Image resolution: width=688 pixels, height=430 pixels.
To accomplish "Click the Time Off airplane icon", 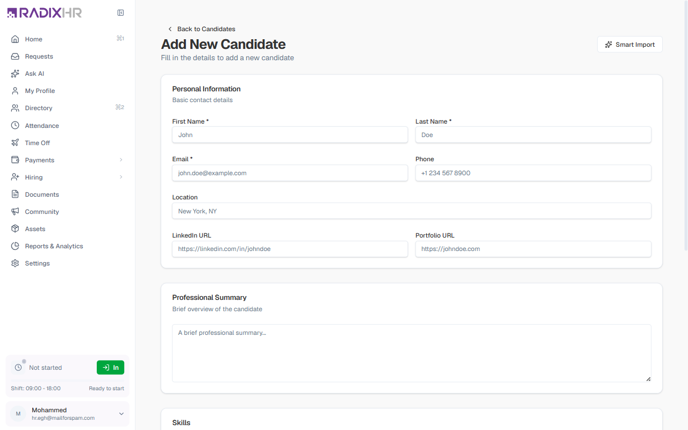I will click(x=15, y=143).
